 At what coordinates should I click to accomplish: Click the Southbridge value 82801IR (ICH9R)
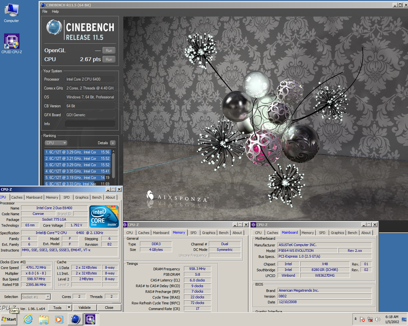[324, 270]
